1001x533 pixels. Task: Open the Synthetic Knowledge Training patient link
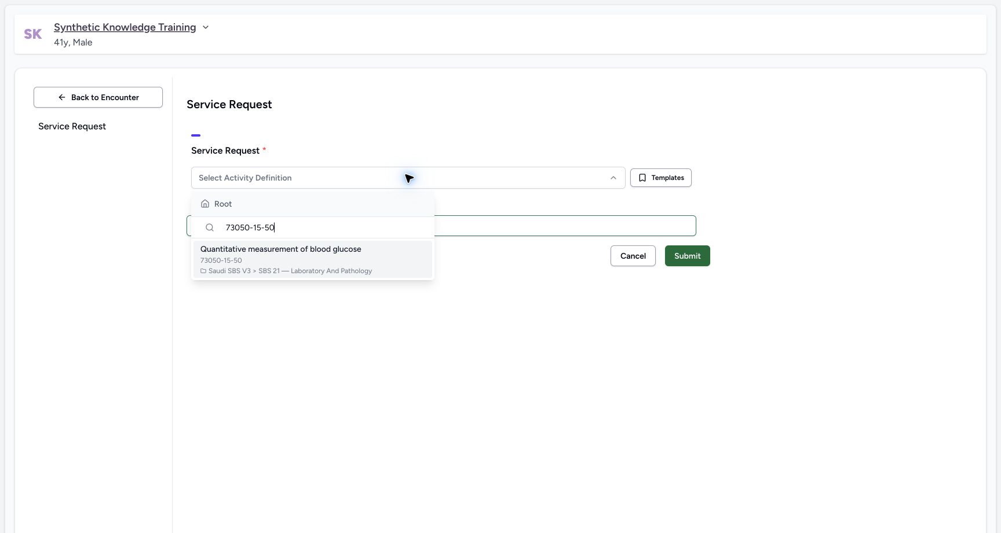(x=125, y=27)
